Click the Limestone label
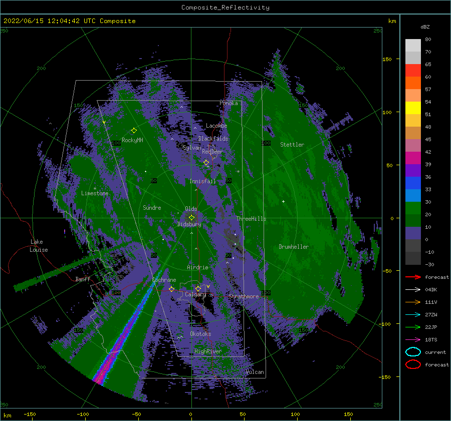 pyautogui.click(x=95, y=193)
